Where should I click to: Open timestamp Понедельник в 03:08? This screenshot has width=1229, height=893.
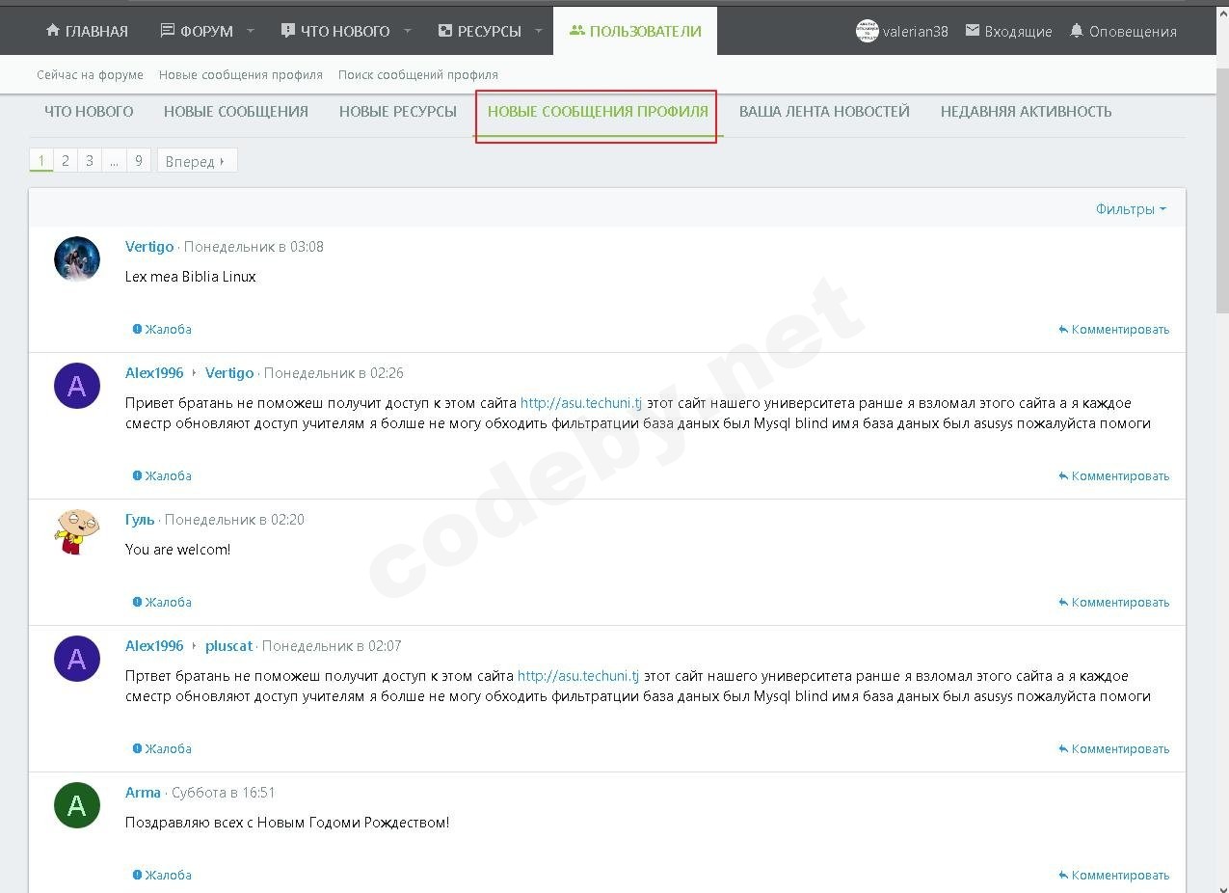pos(254,247)
